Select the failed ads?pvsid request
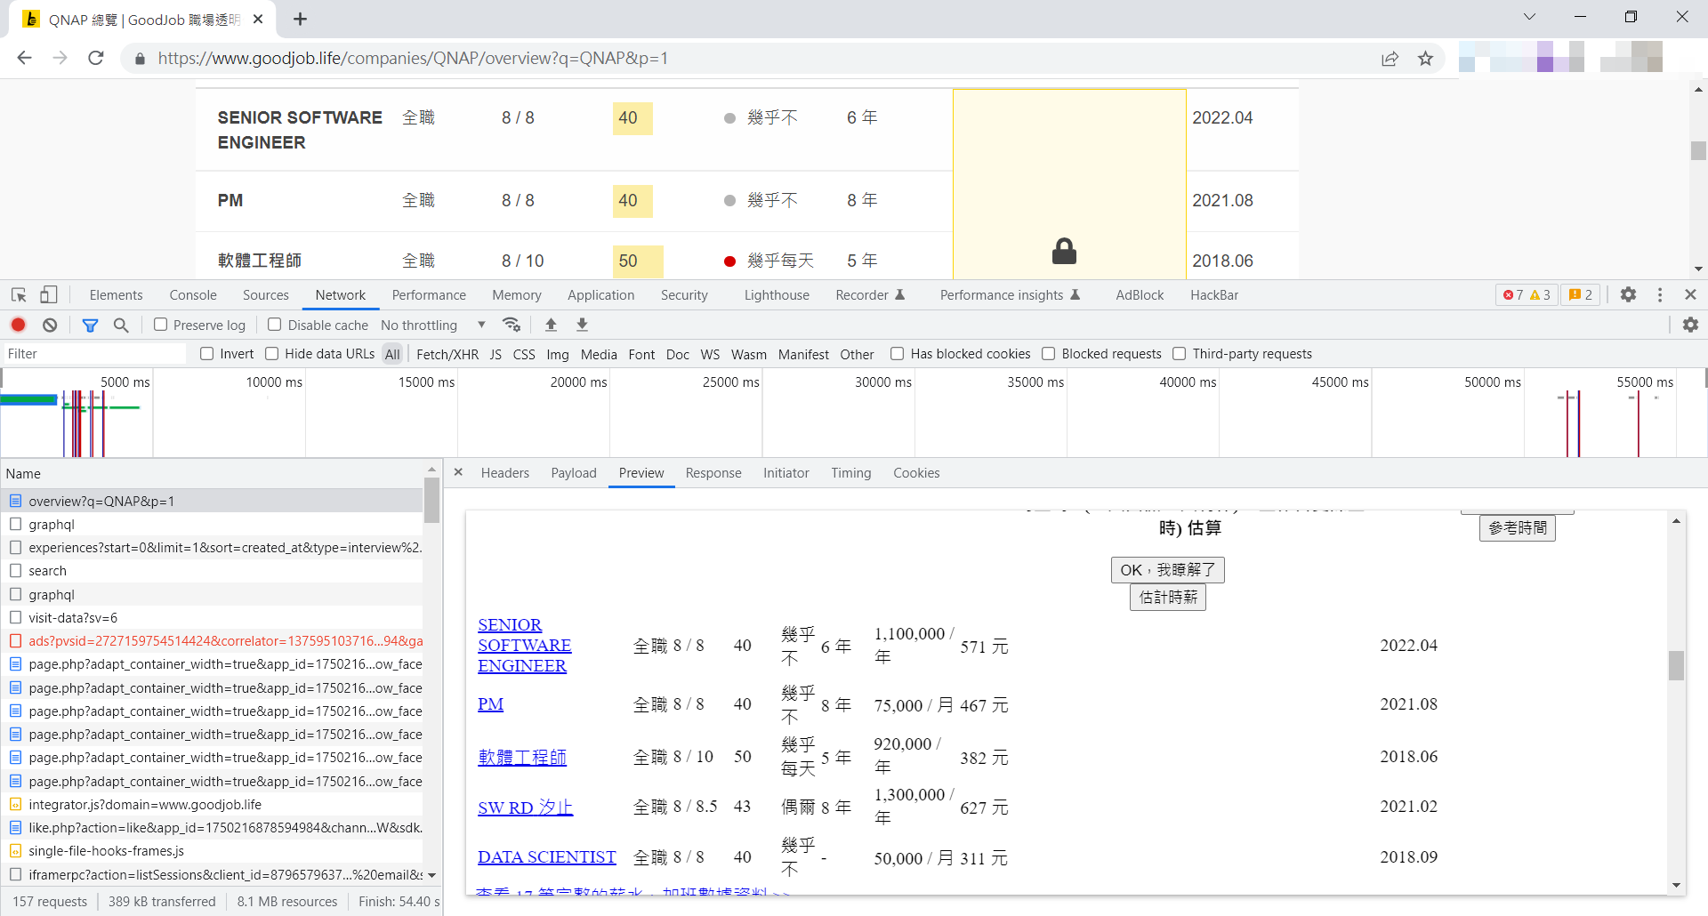 pos(212,641)
